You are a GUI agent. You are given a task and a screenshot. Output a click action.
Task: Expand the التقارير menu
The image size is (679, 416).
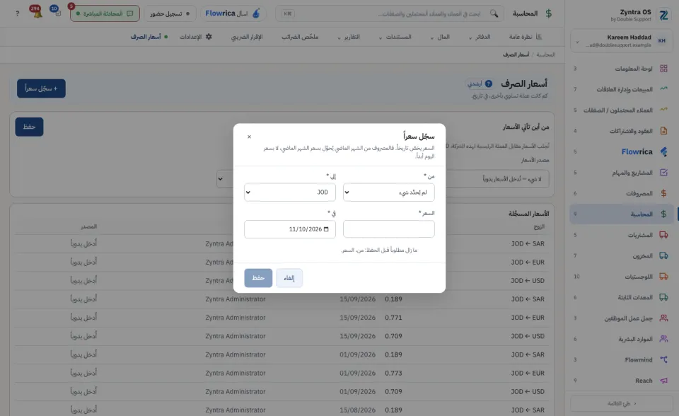coord(349,37)
